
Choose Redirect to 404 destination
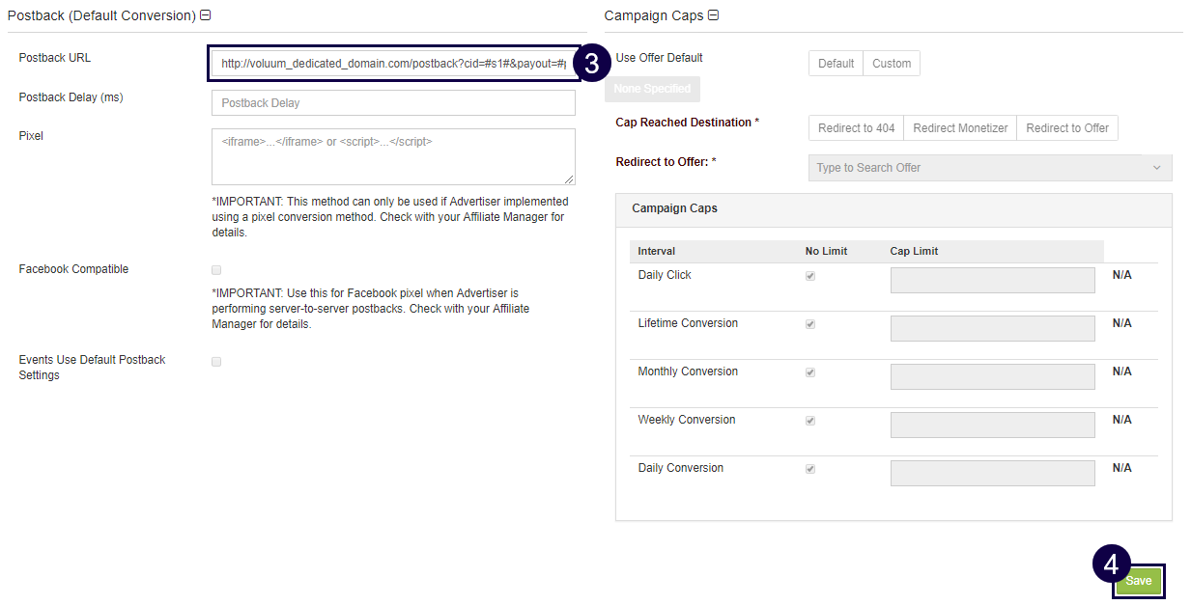click(x=856, y=128)
